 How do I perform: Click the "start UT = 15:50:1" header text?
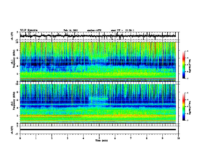(123, 30)
